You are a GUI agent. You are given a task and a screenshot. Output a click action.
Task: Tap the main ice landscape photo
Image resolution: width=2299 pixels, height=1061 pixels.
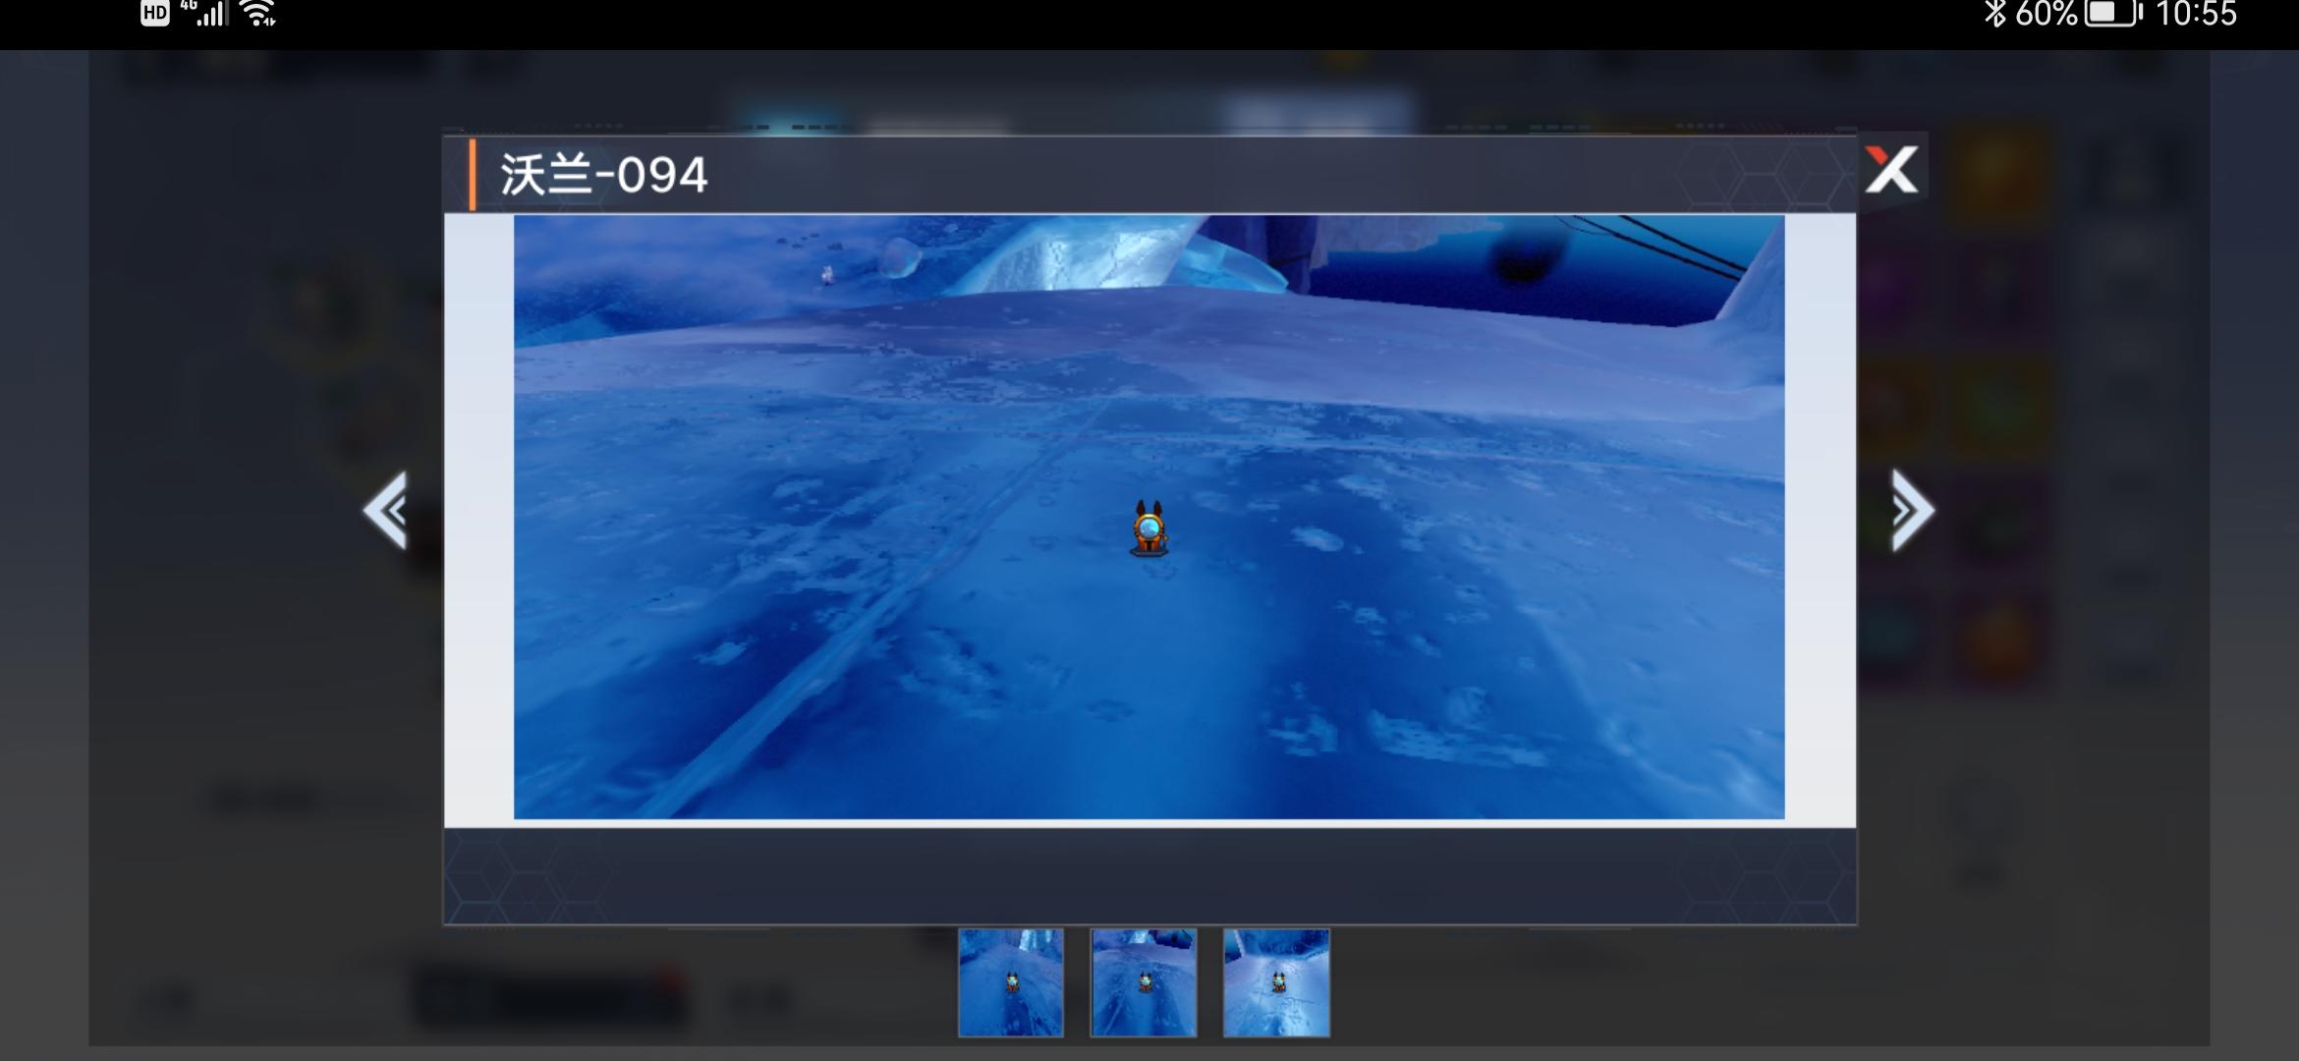(x=1149, y=517)
